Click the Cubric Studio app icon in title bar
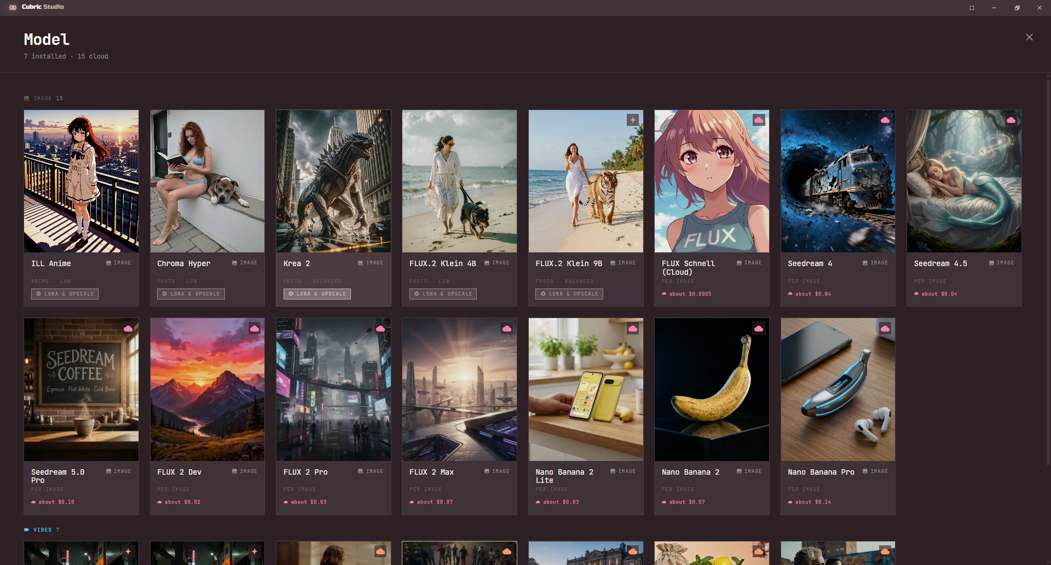This screenshot has width=1051, height=565. pos(13,7)
